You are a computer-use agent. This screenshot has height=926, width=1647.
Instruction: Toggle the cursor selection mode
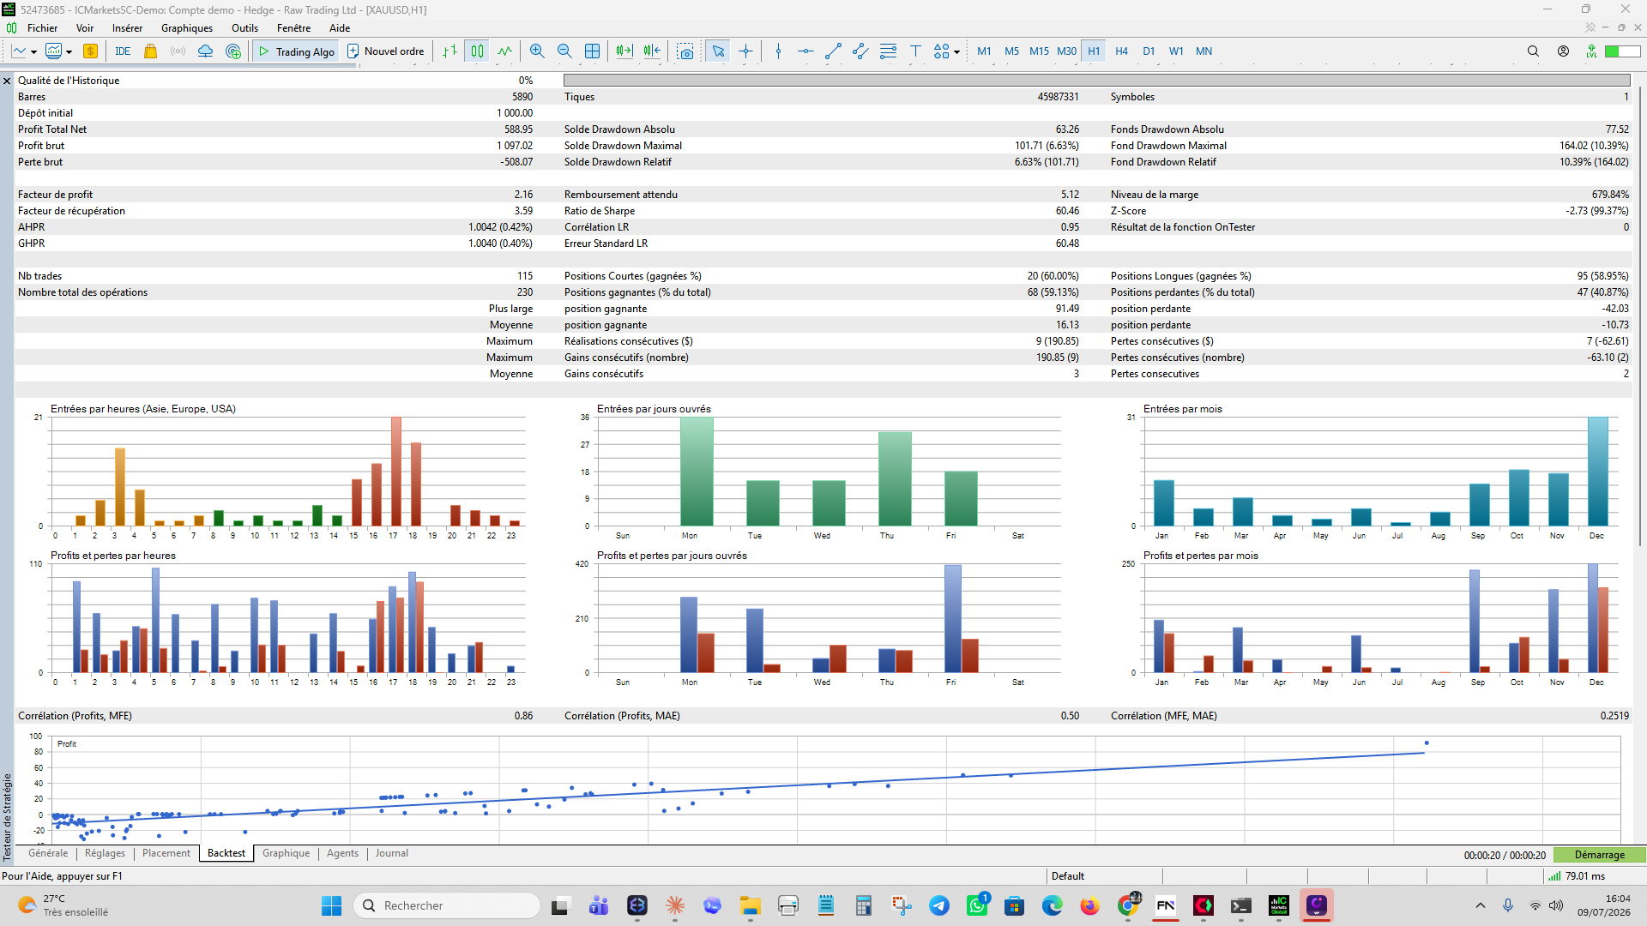[718, 51]
